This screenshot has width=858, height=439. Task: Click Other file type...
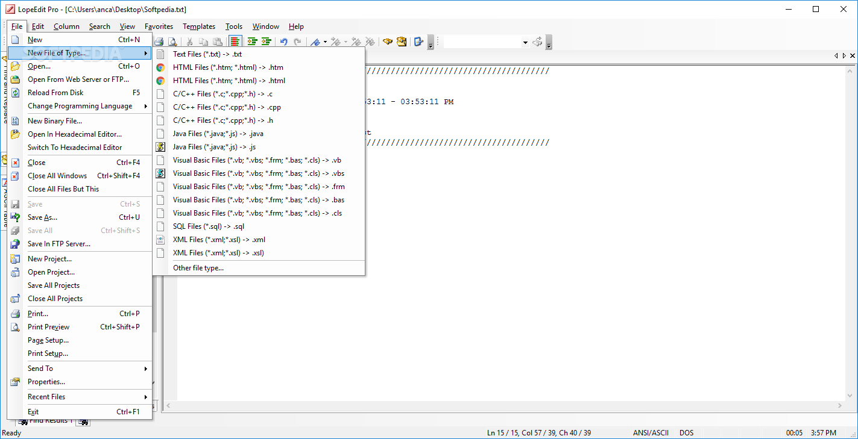coord(259,268)
